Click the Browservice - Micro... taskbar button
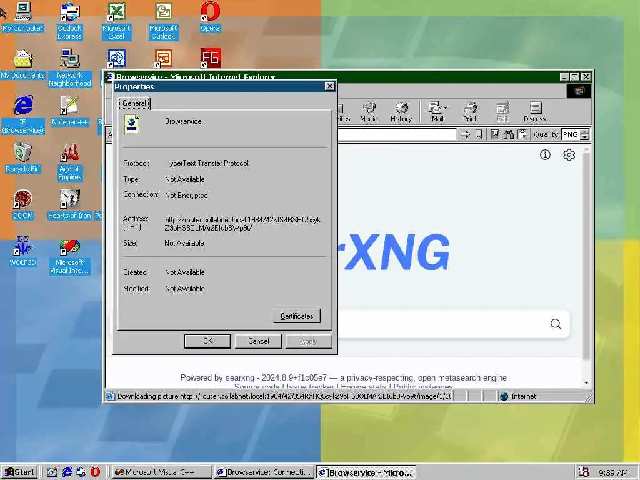640x480 pixels. coord(366,472)
